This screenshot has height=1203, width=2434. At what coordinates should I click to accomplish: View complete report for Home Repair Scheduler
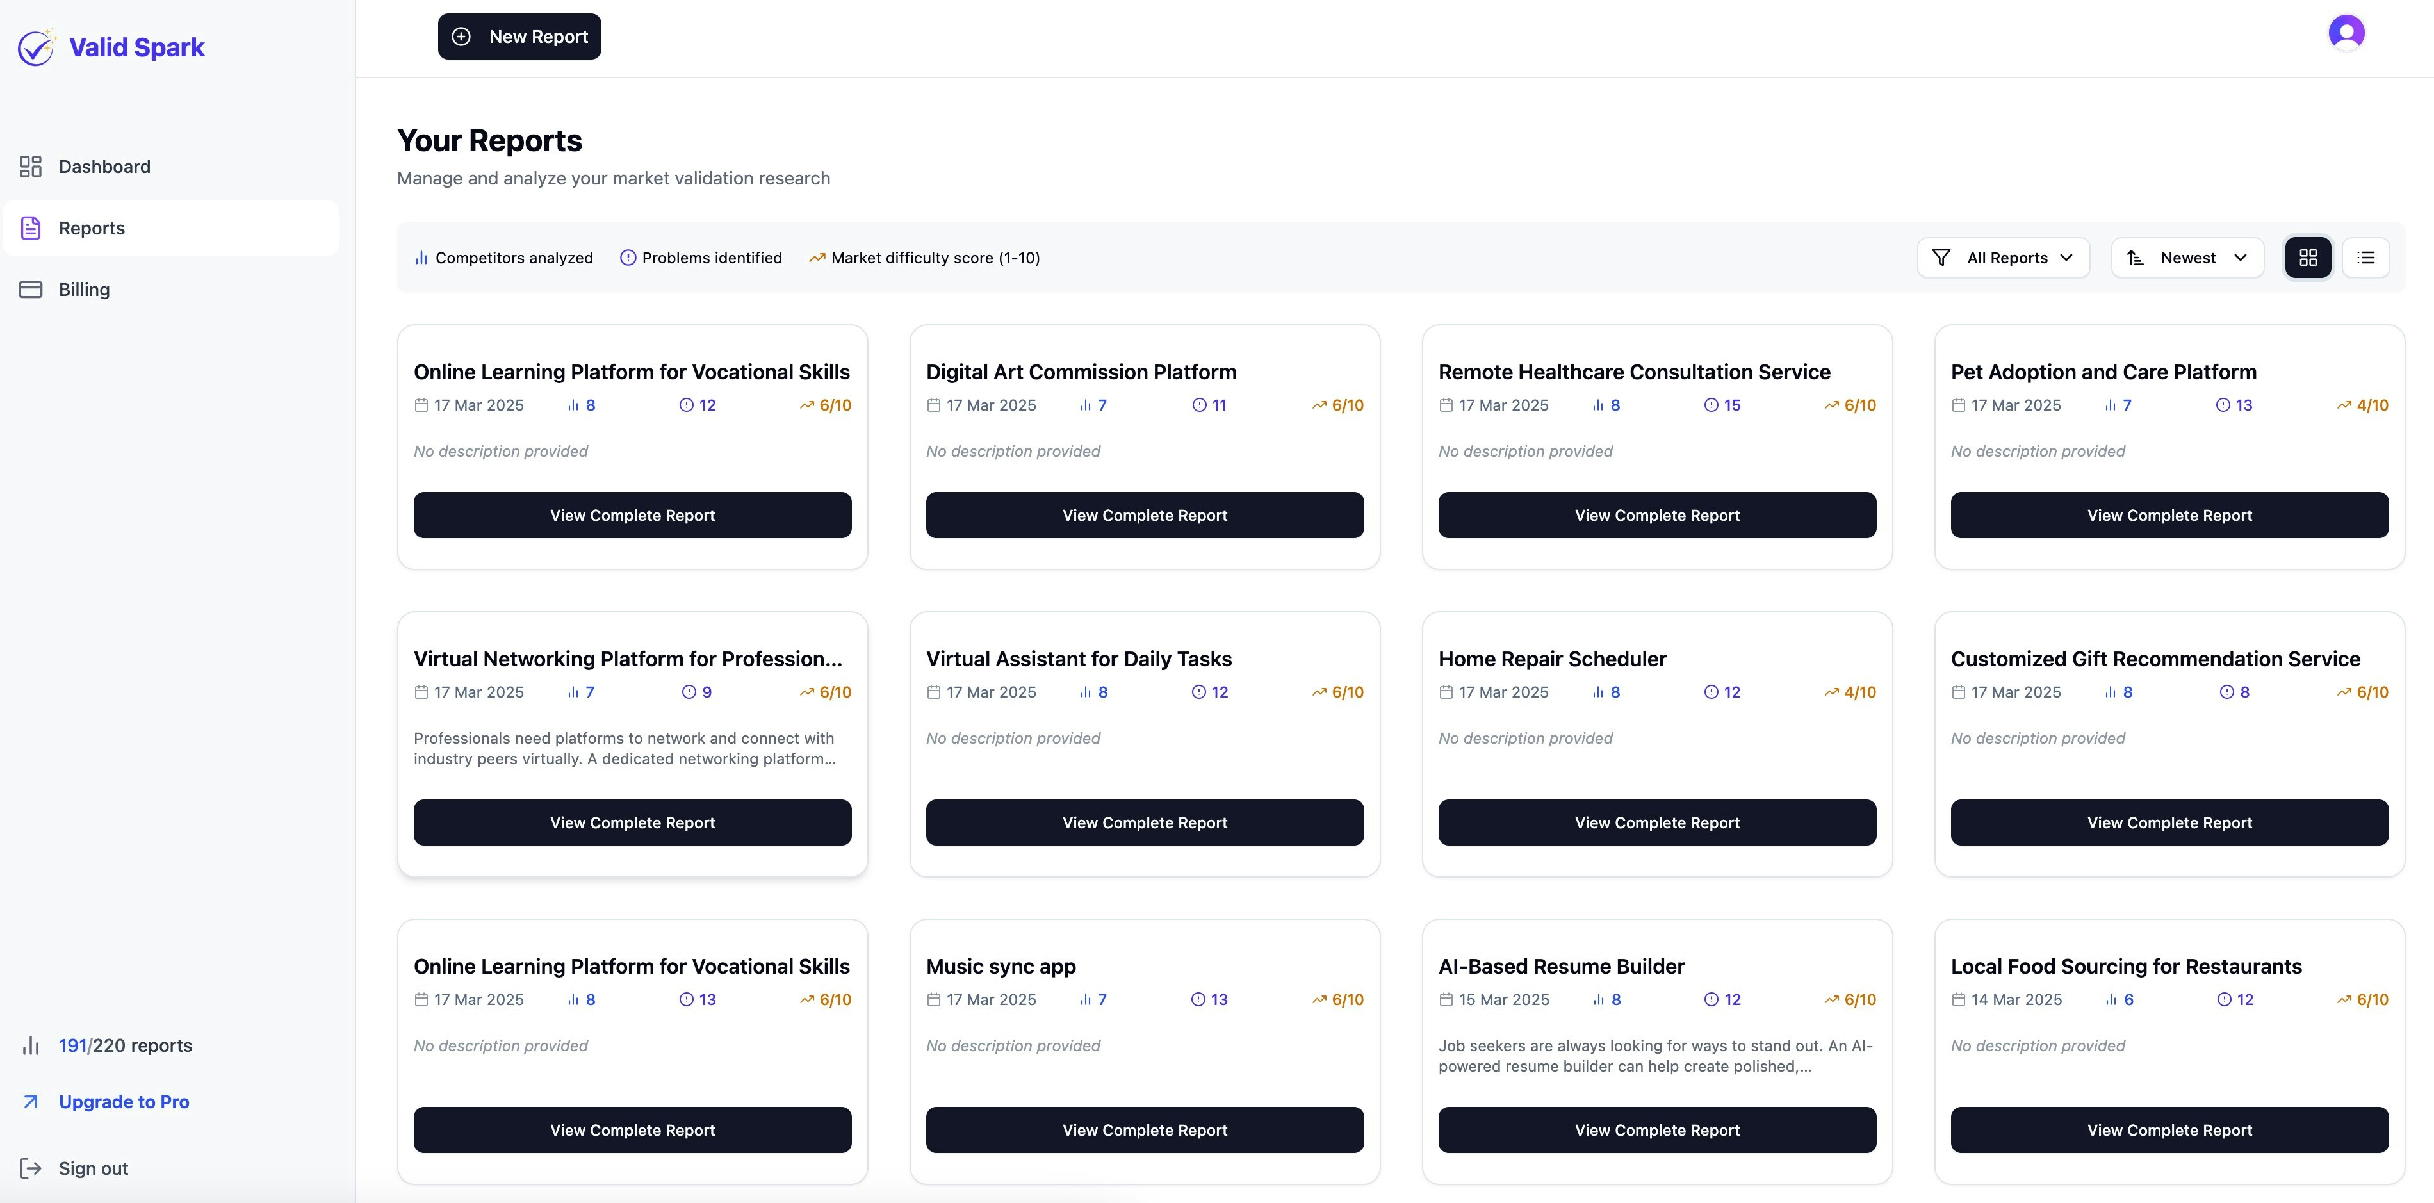coord(1656,823)
